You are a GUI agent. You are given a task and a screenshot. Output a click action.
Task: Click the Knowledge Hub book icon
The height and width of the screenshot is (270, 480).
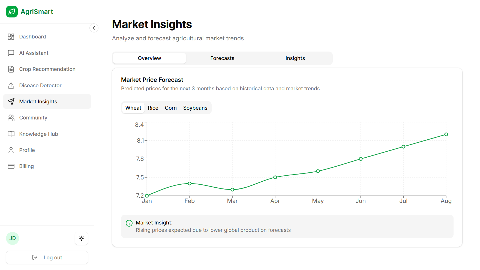[x=11, y=134]
